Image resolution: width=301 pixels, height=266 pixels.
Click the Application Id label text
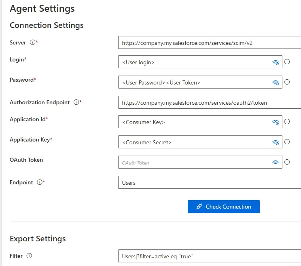pyautogui.click(x=28, y=120)
